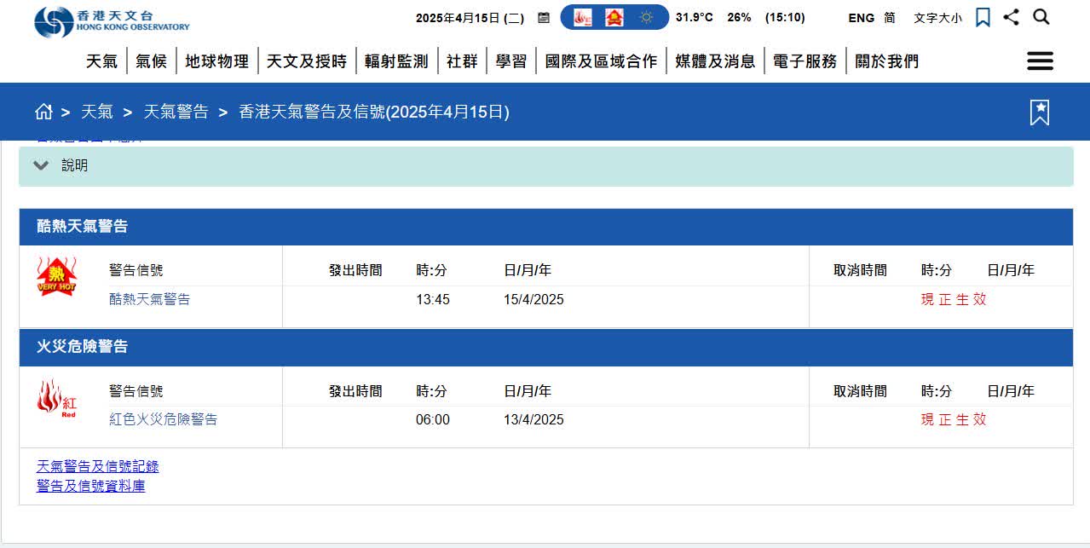Viewport: 1090px width, 548px height.
Task: Select the very hot weather warning icon in header
Action: point(614,17)
